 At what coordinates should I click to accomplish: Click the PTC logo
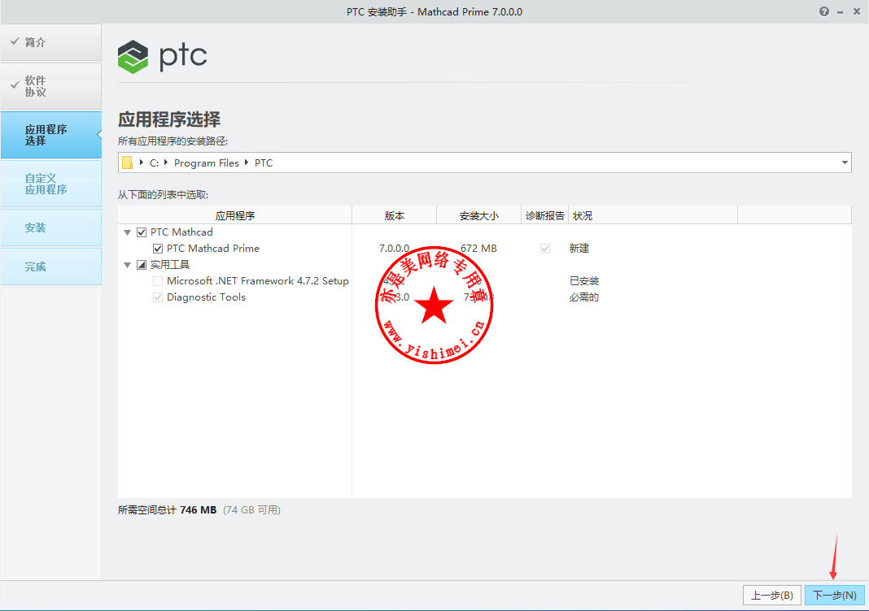coord(163,56)
